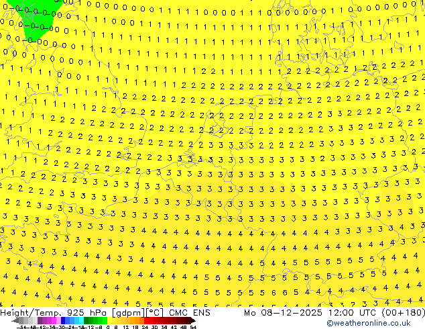Click the 54 label under the color scale
This screenshot has width=425, height=329.
click(x=193, y=328)
